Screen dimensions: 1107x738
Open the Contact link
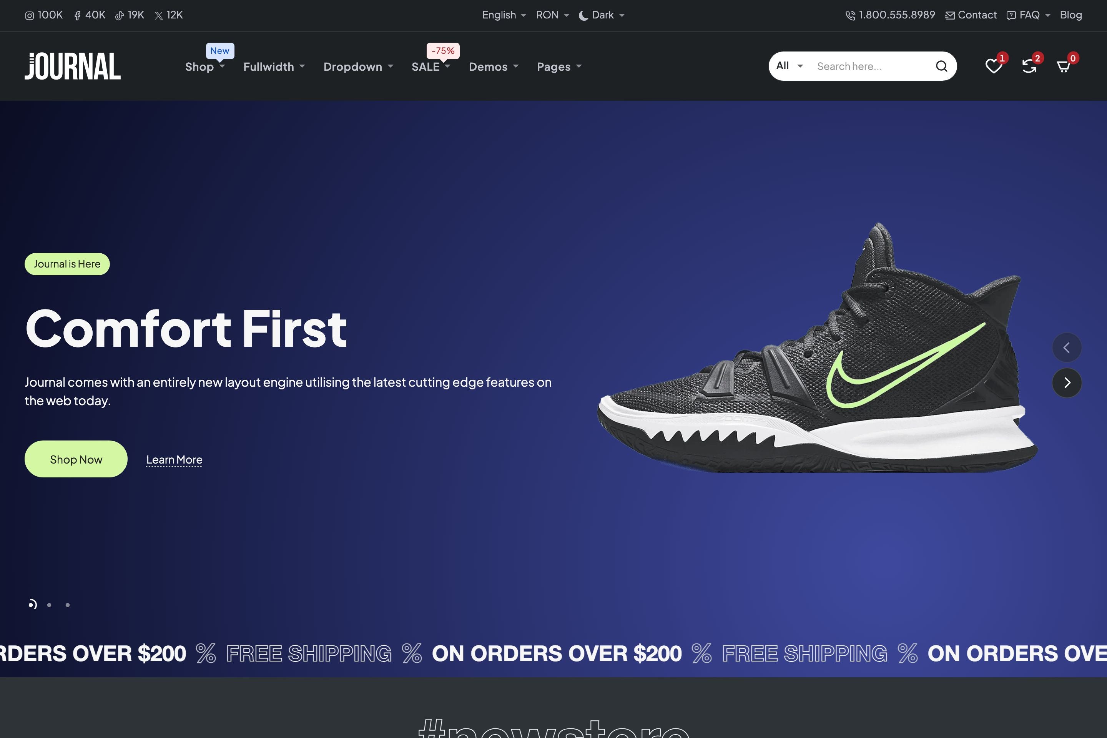(x=971, y=15)
